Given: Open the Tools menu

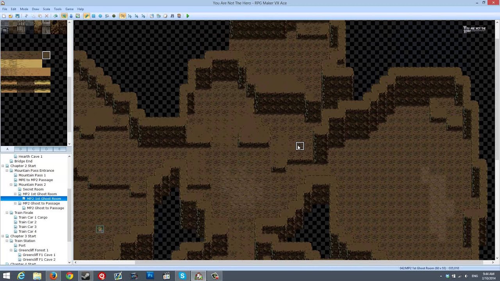Looking at the screenshot, I should point(58,9).
